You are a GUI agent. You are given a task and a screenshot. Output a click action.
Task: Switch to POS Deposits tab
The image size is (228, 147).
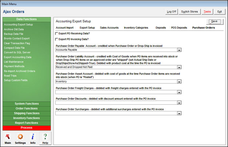(x=179, y=28)
